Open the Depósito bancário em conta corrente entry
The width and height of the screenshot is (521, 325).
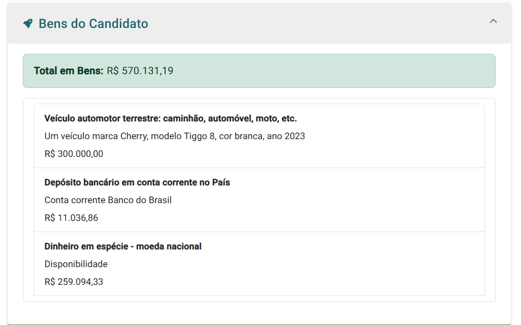click(137, 182)
